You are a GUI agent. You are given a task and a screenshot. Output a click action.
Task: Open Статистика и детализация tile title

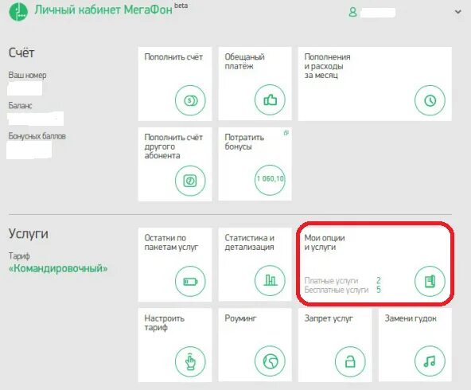pos(249,243)
